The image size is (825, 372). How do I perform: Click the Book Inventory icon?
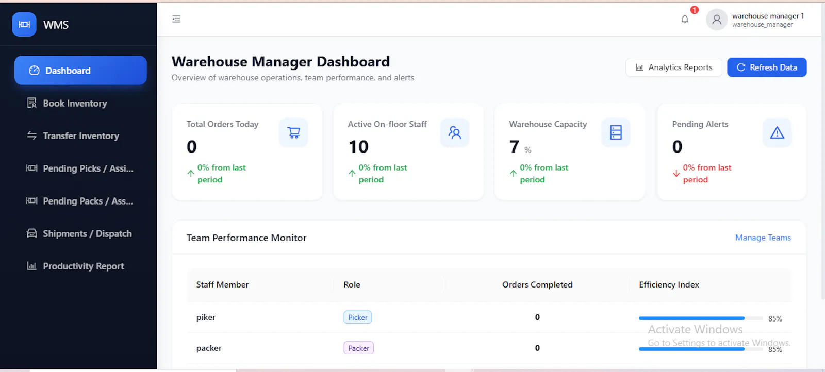tap(31, 103)
